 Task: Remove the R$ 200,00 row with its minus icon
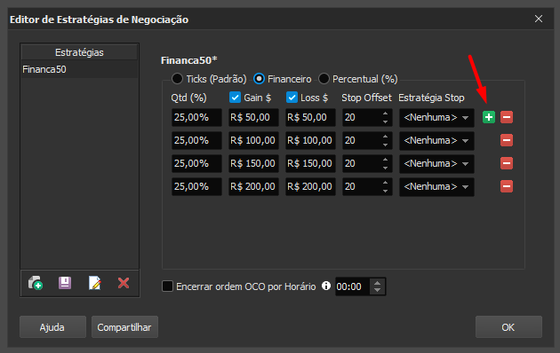click(x=507, y=186)
